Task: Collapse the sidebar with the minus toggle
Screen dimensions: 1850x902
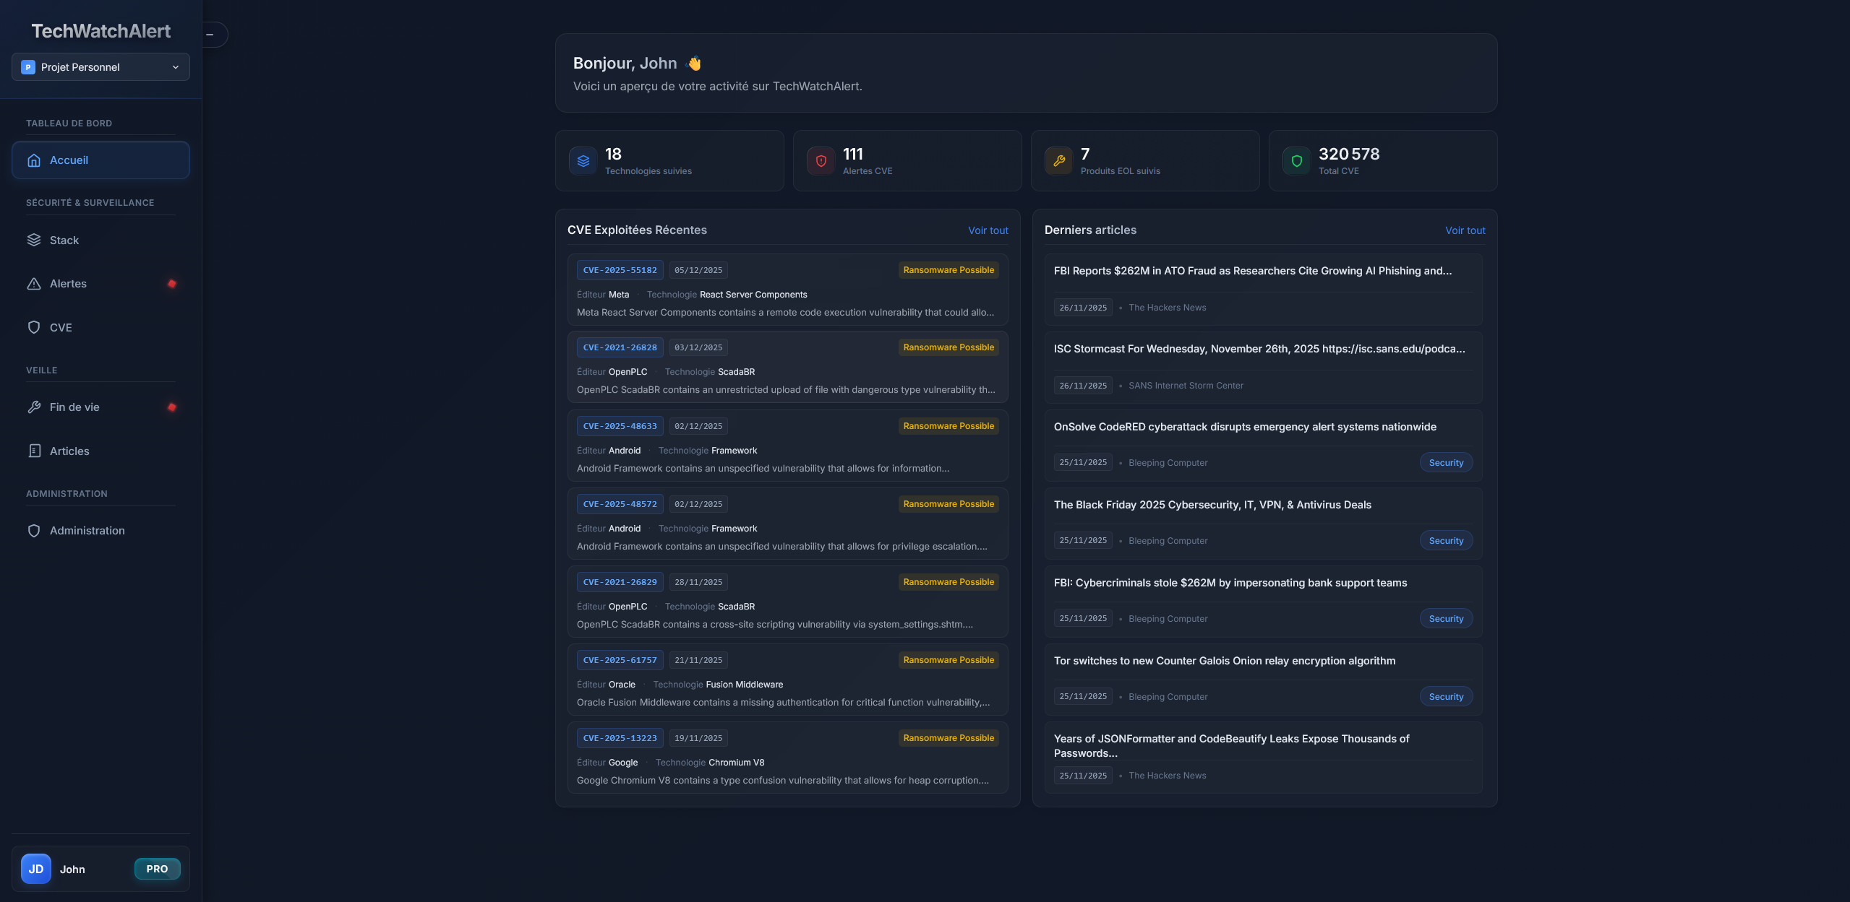Action: click(210, 35)
